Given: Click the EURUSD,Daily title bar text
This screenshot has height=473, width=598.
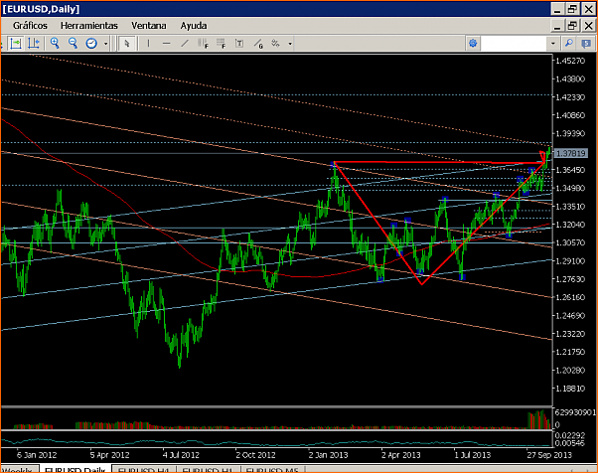Looking at the screenshot, I should click(41, 9).
